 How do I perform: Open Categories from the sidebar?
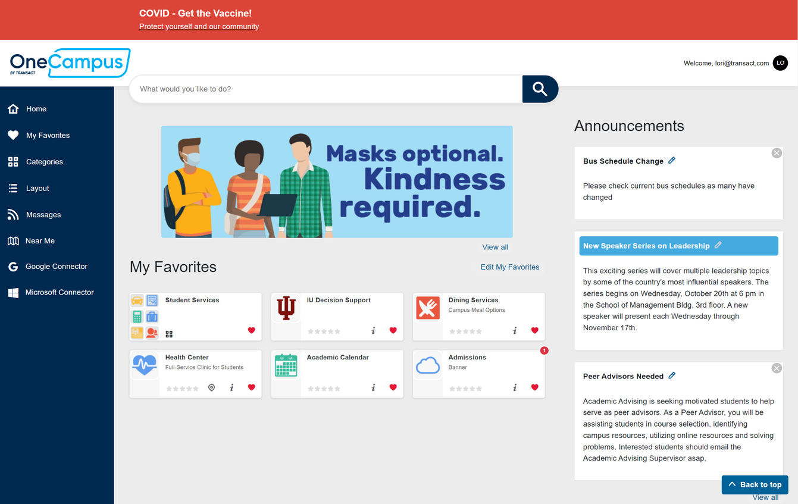click(x=44, y=161)
